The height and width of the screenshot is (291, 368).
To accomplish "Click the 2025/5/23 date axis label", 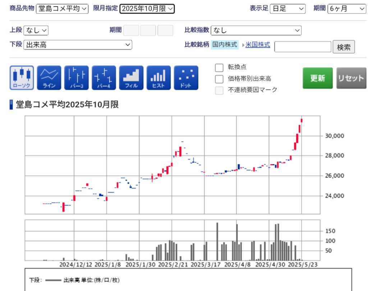I will pyautogui.click(x=303, y=265).
